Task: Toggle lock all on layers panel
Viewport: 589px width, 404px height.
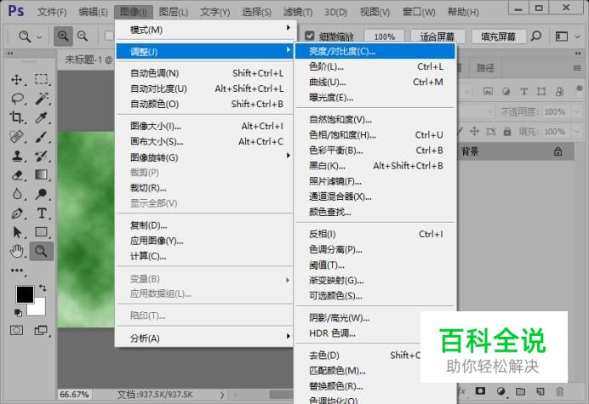Action: coord(507,132)
